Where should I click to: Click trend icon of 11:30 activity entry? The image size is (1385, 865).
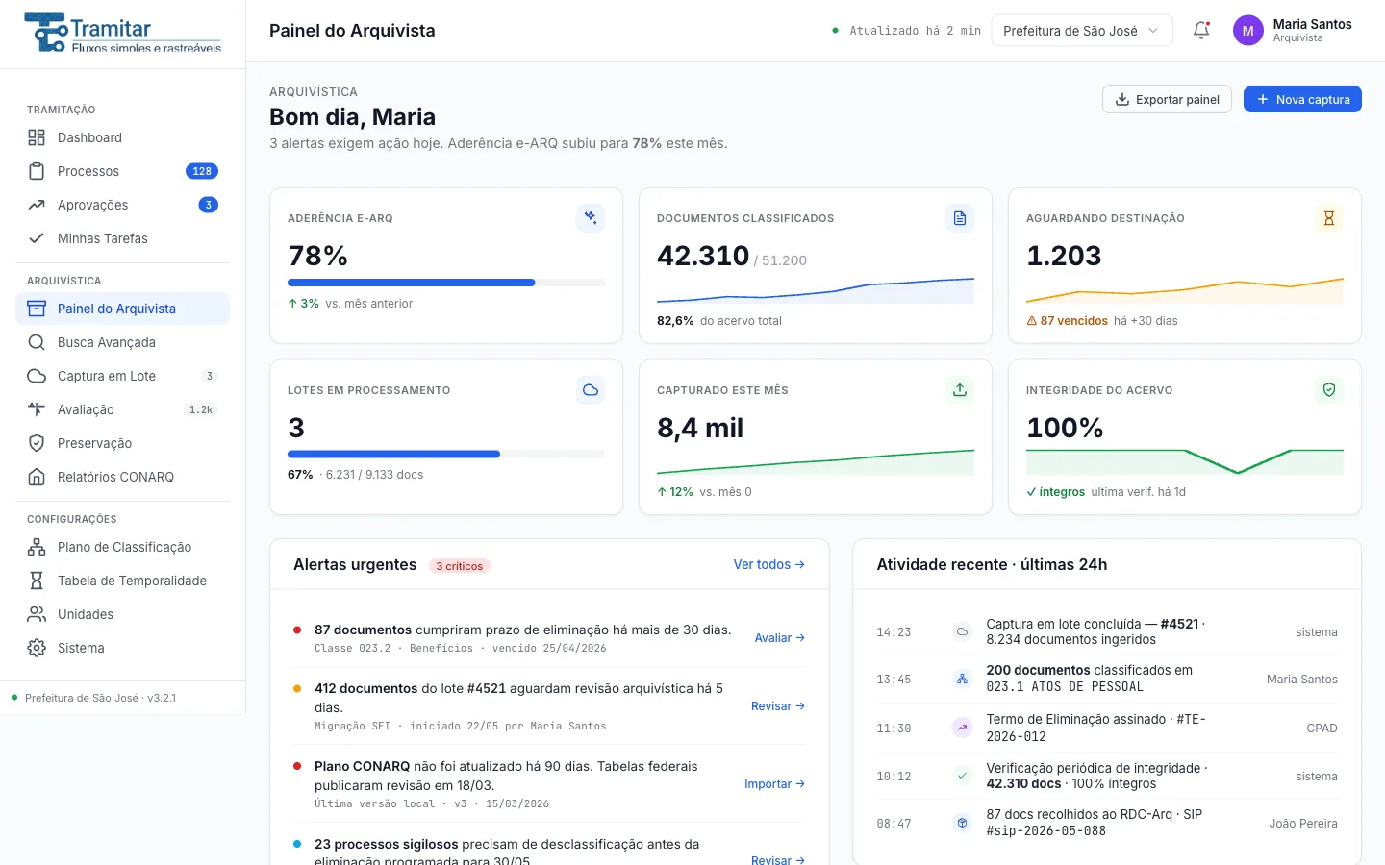coord(962,728)
